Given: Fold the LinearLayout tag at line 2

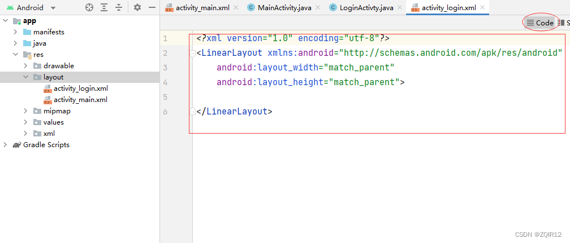Looking at the screenshot, I should point(193,54).
